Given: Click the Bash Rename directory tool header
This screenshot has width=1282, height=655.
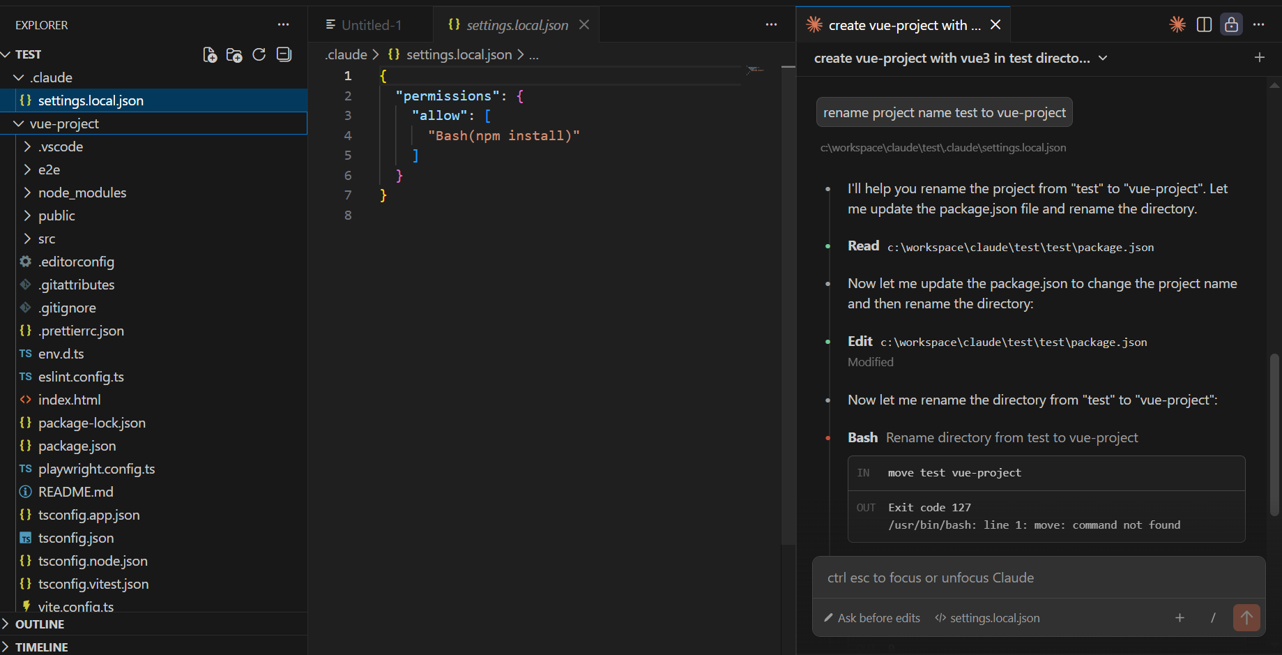Looking at the screenshot, I should click(993, 437).
